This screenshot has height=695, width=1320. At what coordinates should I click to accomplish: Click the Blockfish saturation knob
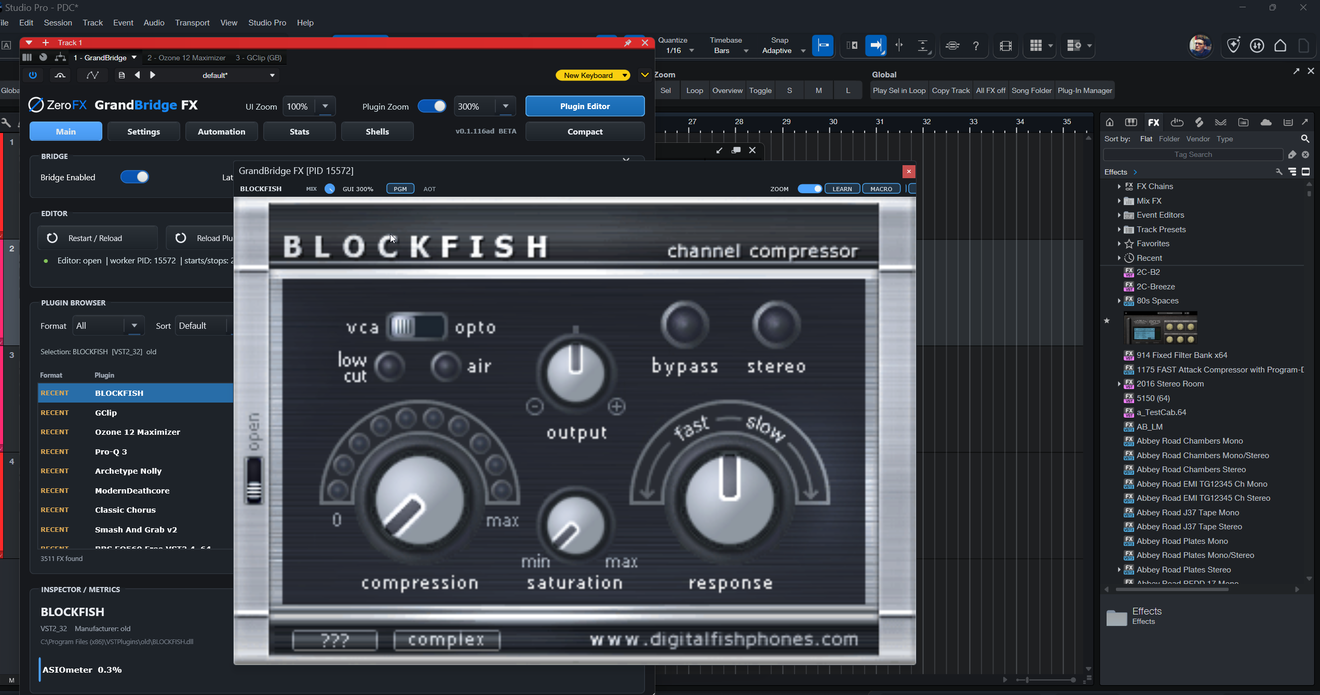coord(575,524)
